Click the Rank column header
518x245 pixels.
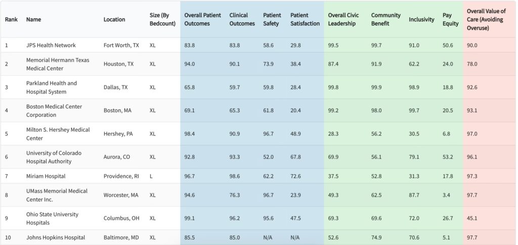click(x=11, y=20)
